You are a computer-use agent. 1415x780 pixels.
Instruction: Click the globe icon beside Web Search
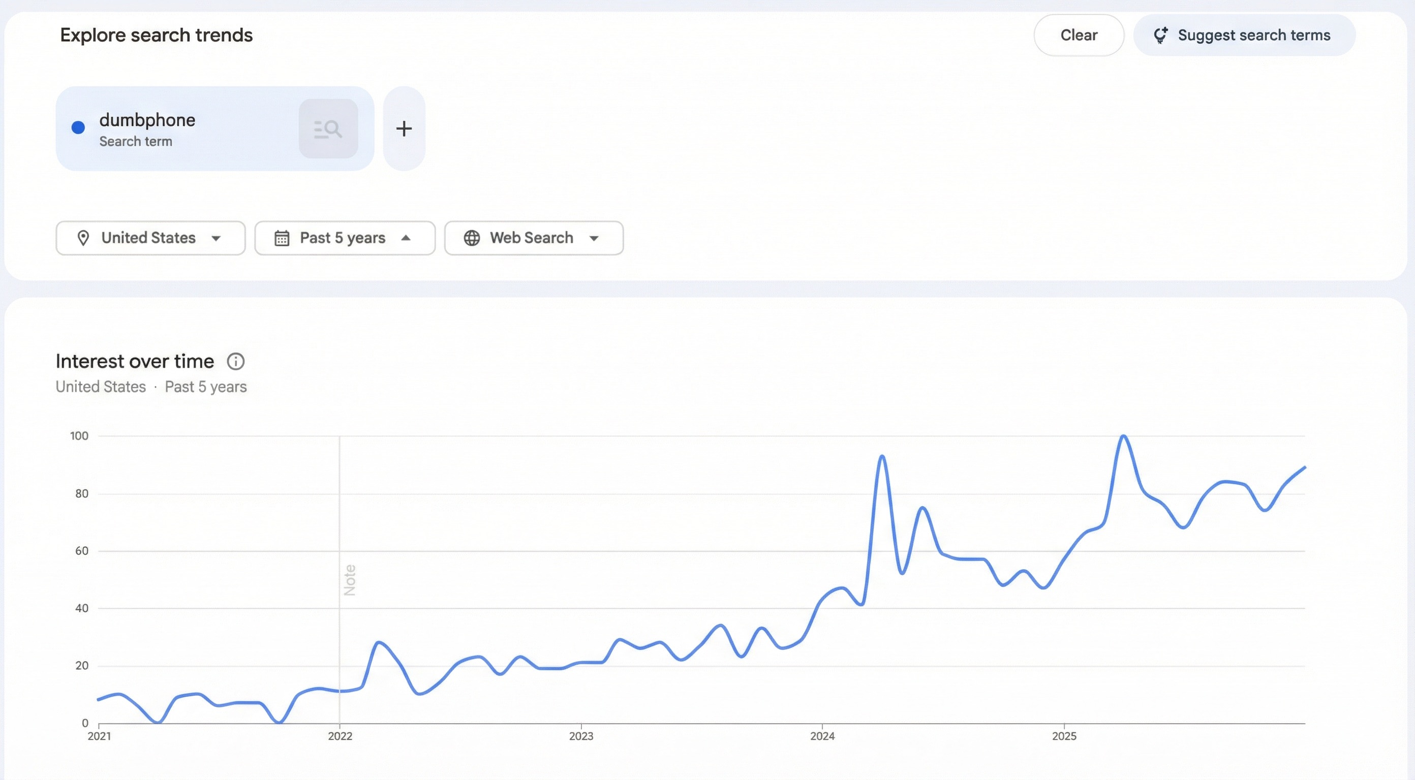coord(471,238)
